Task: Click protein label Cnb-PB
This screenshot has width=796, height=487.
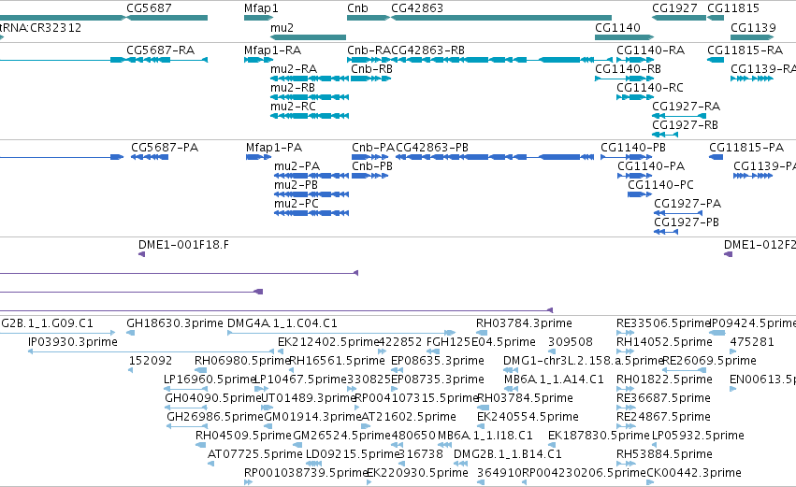Action: 372,166
